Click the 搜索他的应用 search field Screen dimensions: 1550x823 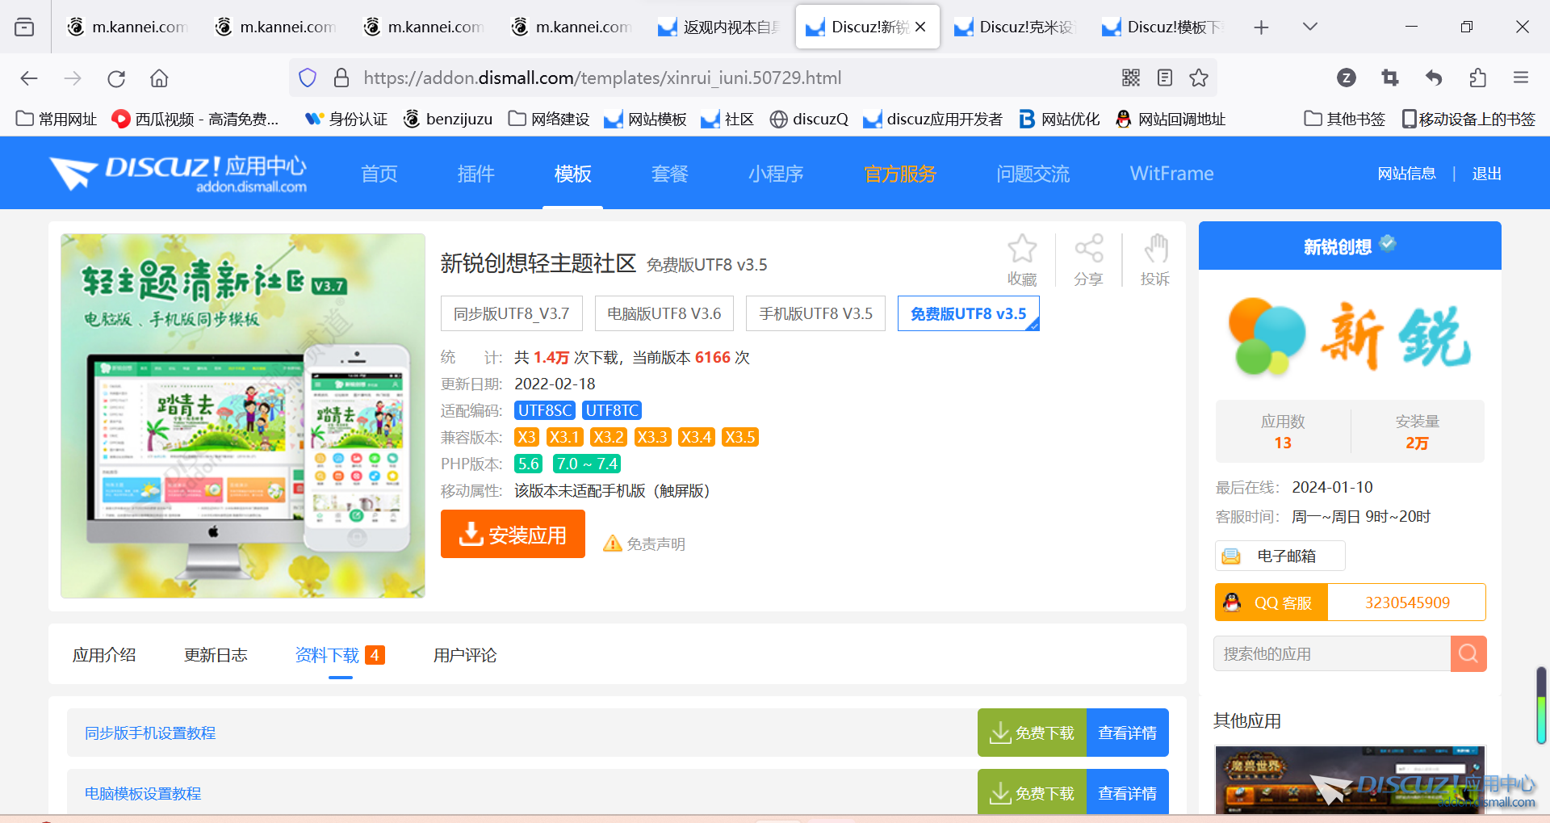pyautogui.click(x=1332, y=653)
